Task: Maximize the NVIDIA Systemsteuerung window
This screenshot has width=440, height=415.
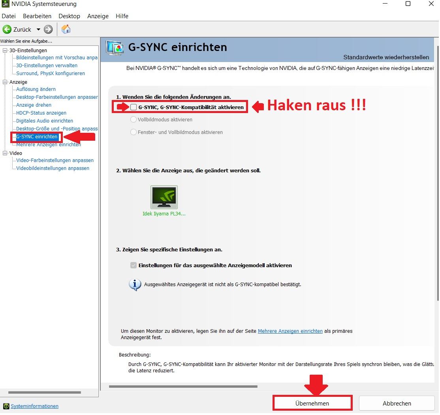Action: 408,4
